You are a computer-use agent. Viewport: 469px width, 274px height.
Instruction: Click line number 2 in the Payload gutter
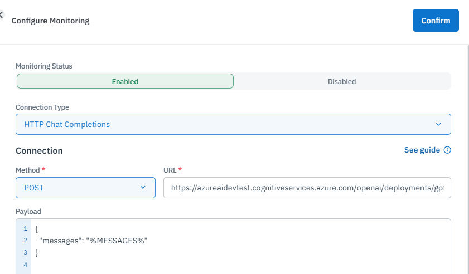[26, 241]
